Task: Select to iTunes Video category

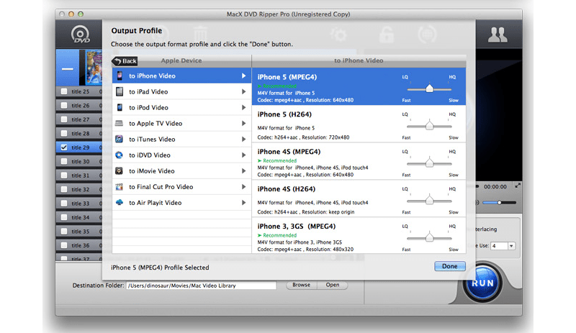Action: (x=182, y=139)
